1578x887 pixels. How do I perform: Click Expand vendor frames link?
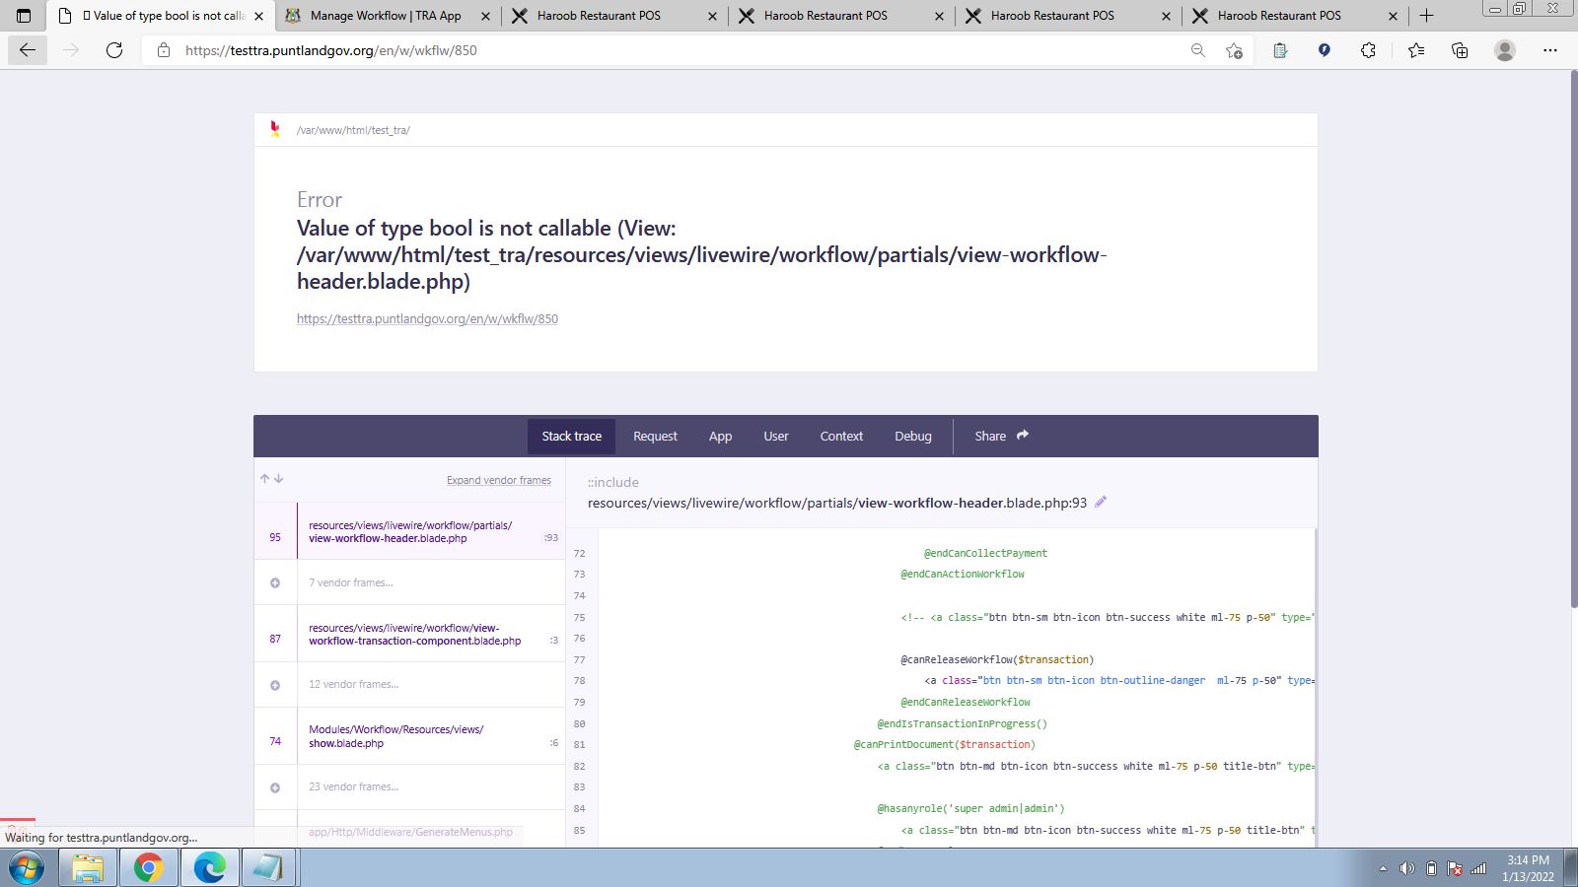(x=499, y=480)
